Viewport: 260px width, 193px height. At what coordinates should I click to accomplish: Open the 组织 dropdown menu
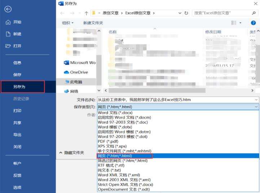click(68, 23)
